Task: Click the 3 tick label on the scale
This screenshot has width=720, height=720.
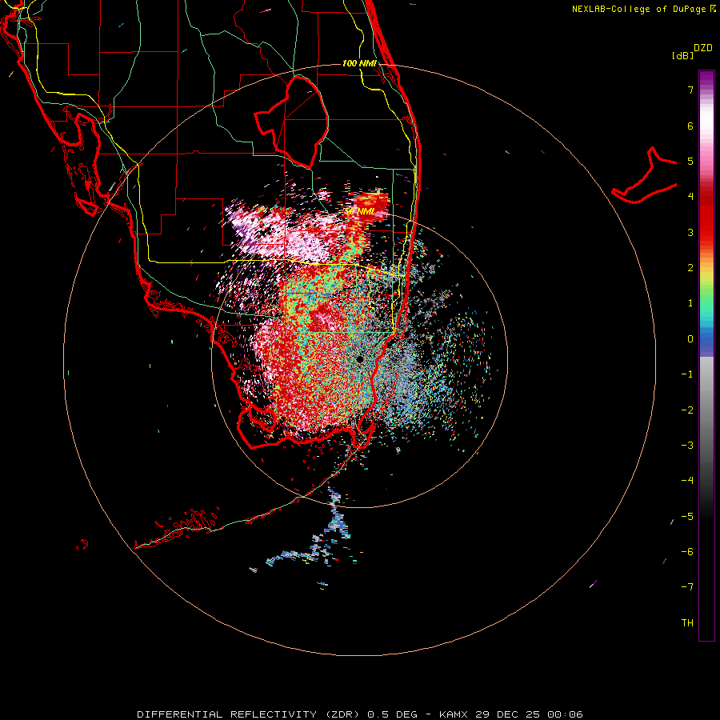Action: coord(690,232)
